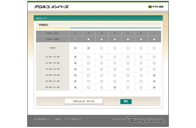Check select-all checkbox for 土 (Saturday)
Viewport: 196px width, 128px height.
(154, 39)
